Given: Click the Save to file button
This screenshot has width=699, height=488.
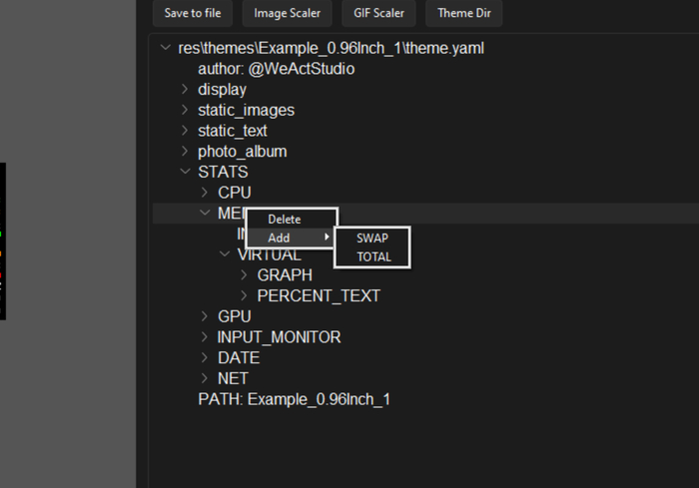Looking at the screenshot, I should (x=194, y=14).
